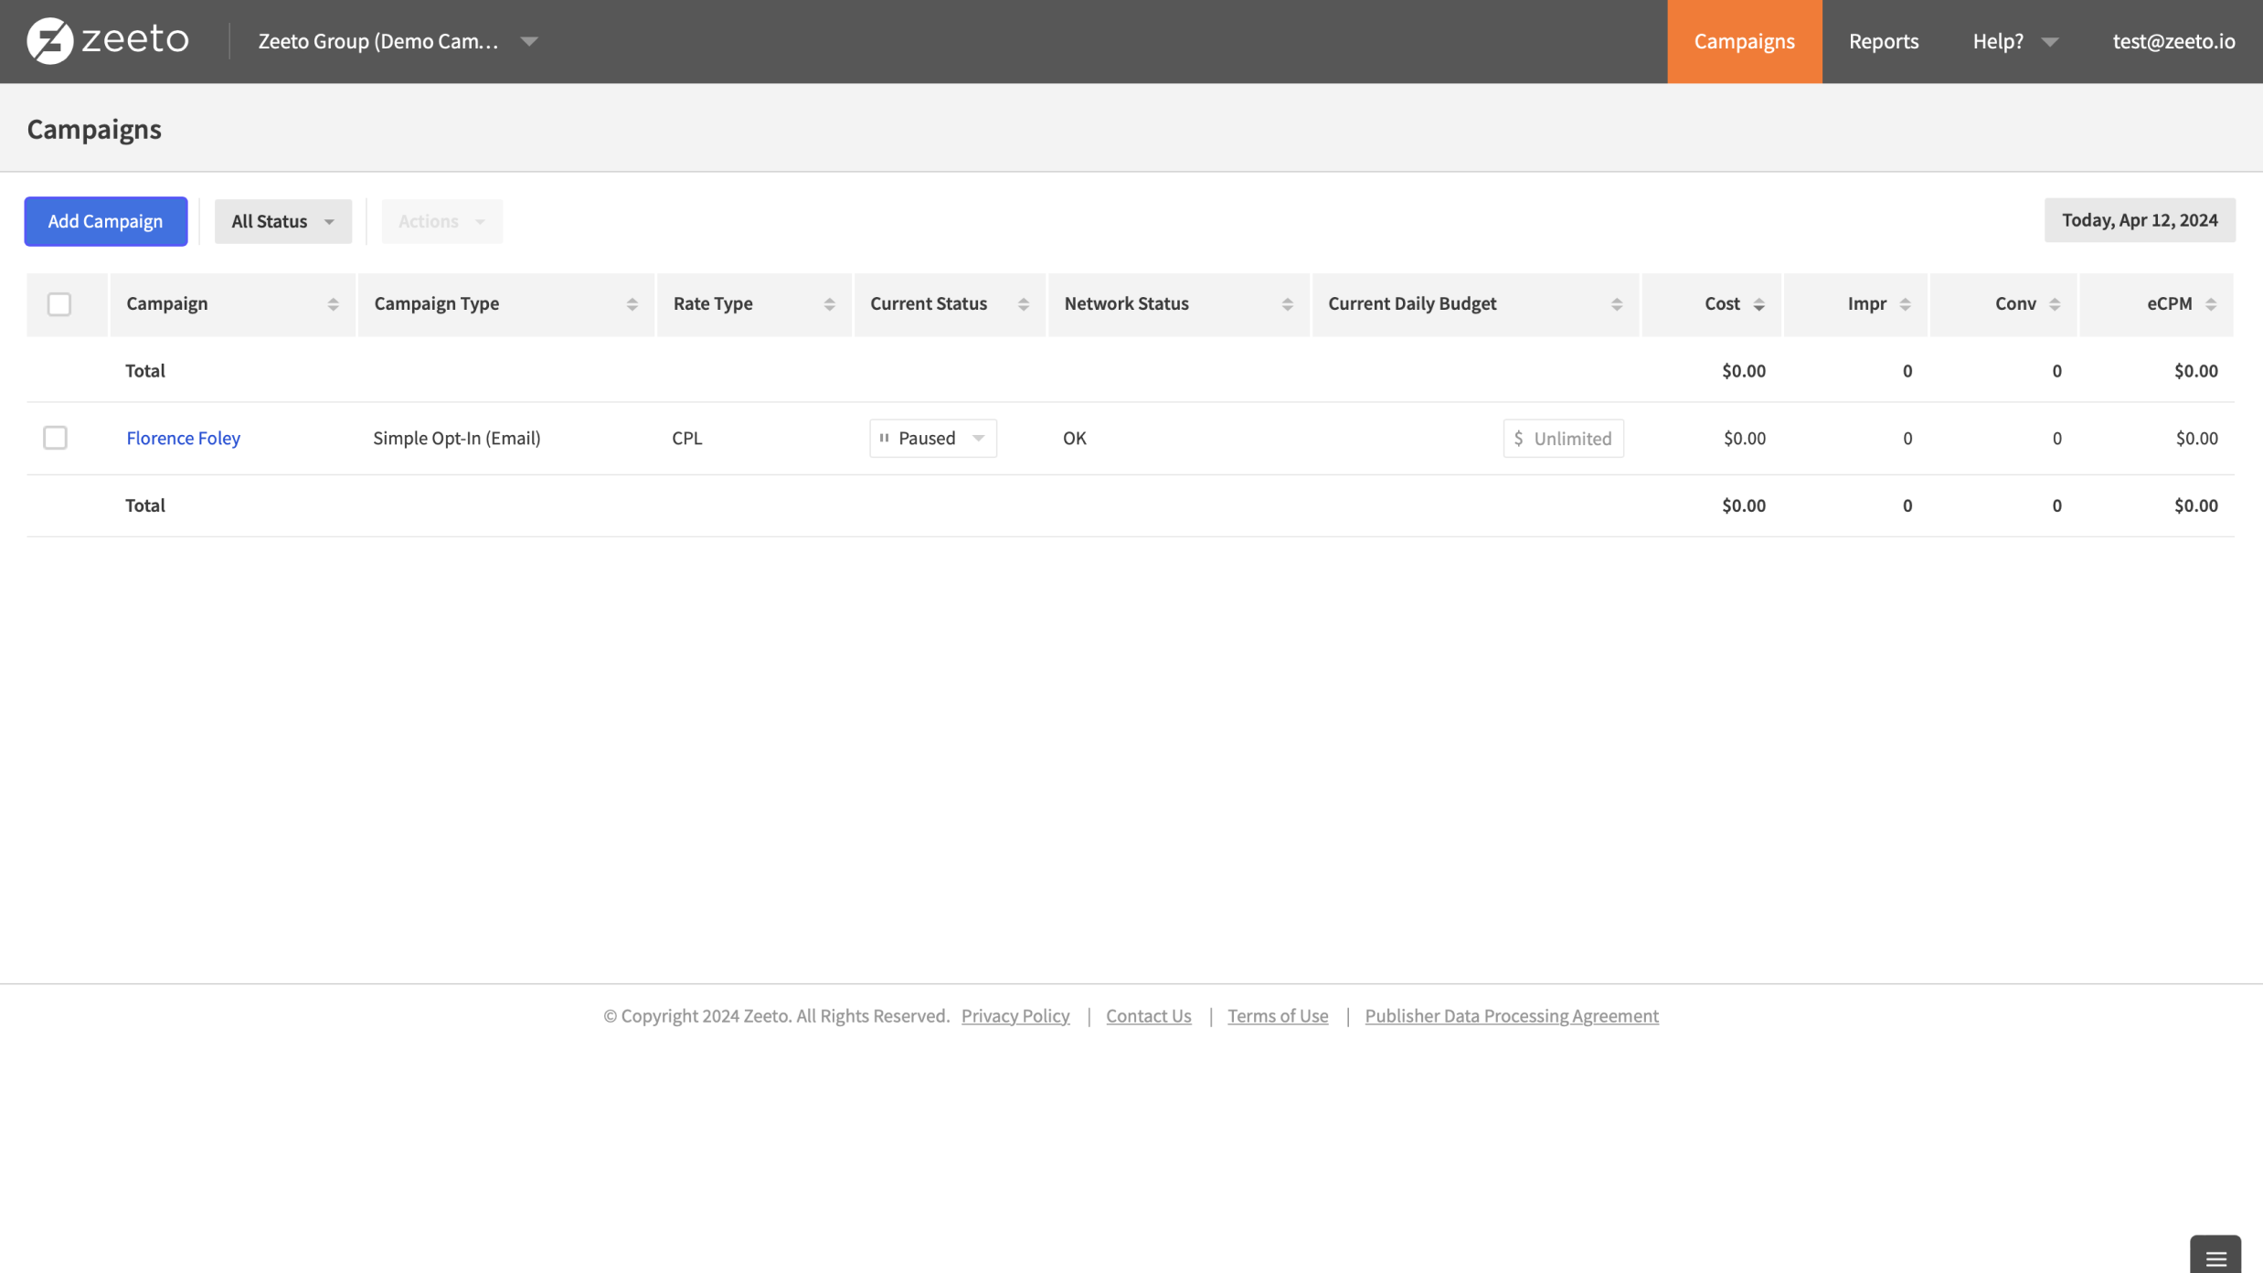Screen dimensions: 2263x1273
Task: Sort the Campaign column
Action: pos(335,303)
